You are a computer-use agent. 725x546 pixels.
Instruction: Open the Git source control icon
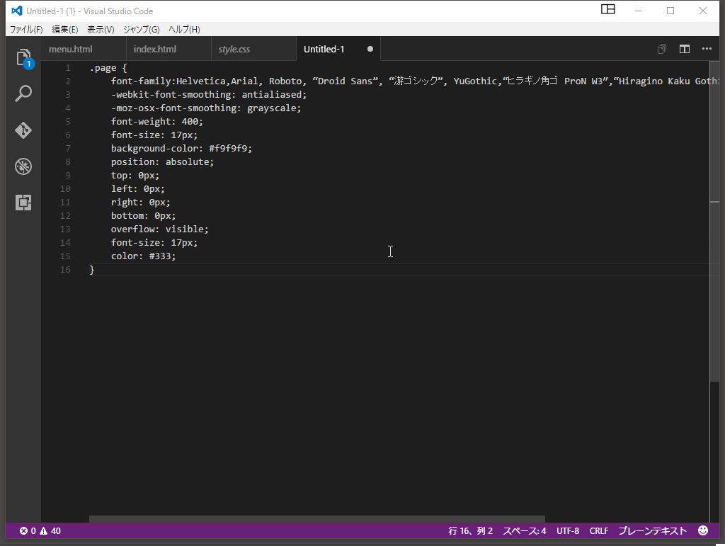(23, 130)
